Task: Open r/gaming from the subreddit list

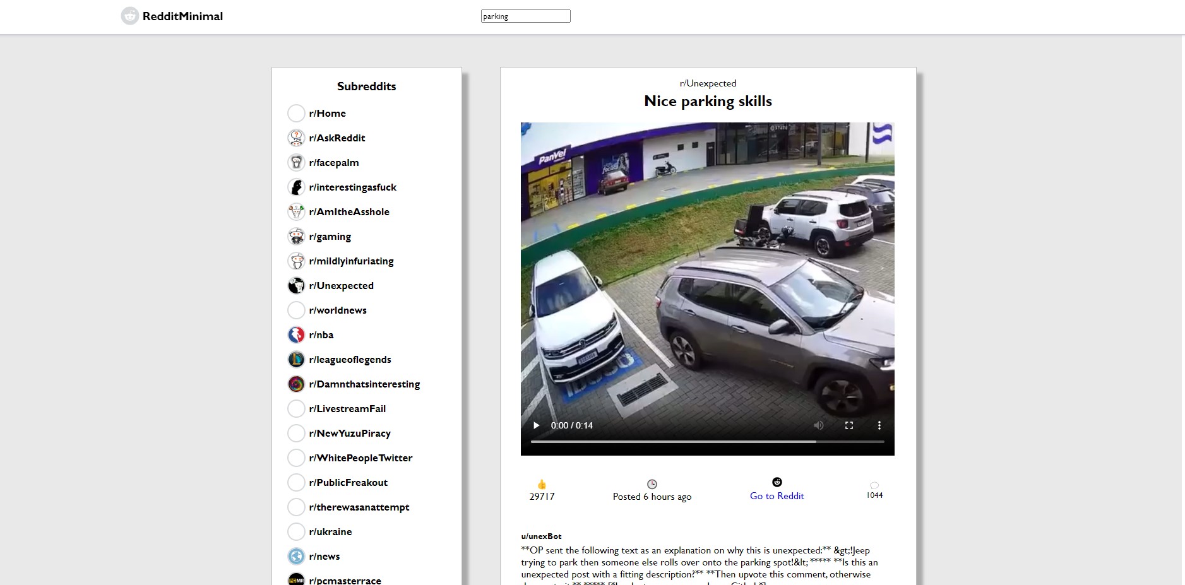Action: tap(330, 237)
